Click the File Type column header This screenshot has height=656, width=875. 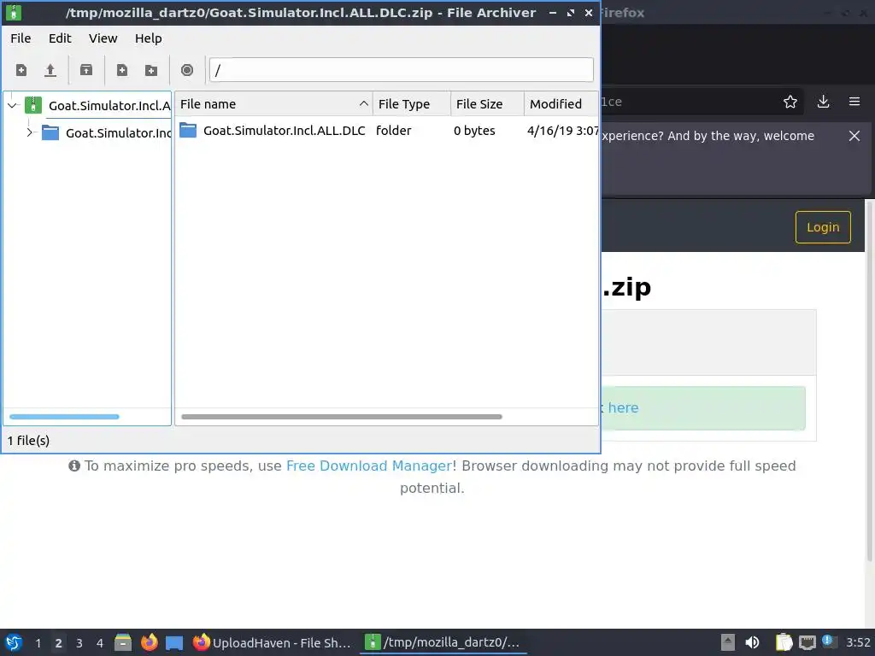(412, 103)
